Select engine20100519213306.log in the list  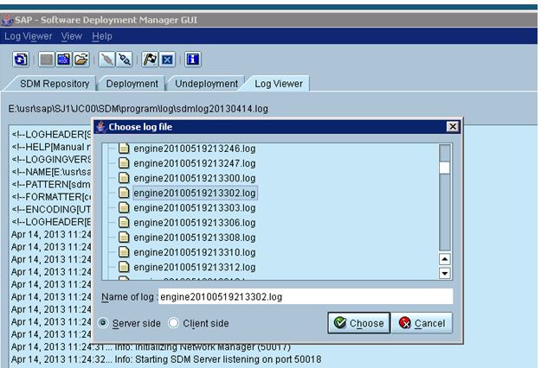pos(195,222)
